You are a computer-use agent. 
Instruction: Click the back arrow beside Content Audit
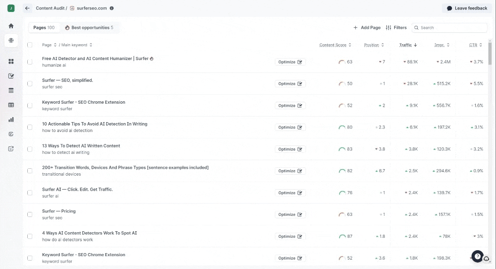pos(28,8)
